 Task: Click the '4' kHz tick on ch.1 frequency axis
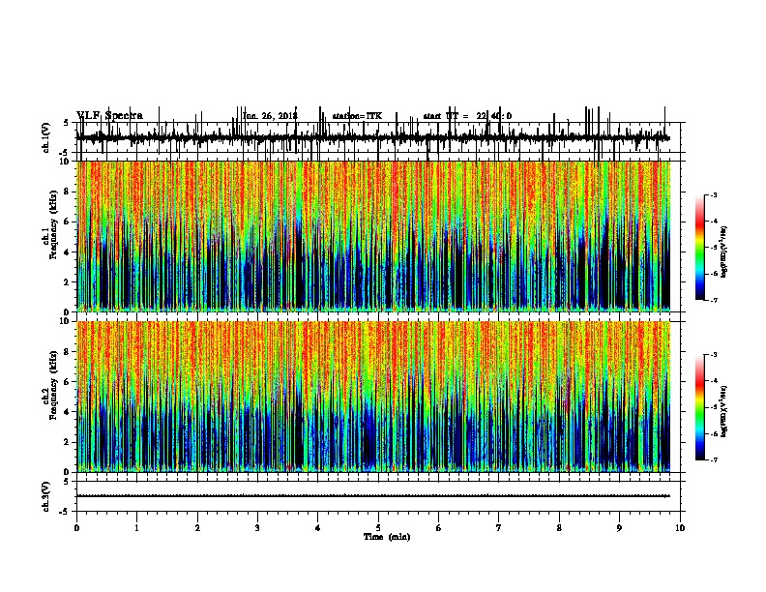click(x=68, y=252)
